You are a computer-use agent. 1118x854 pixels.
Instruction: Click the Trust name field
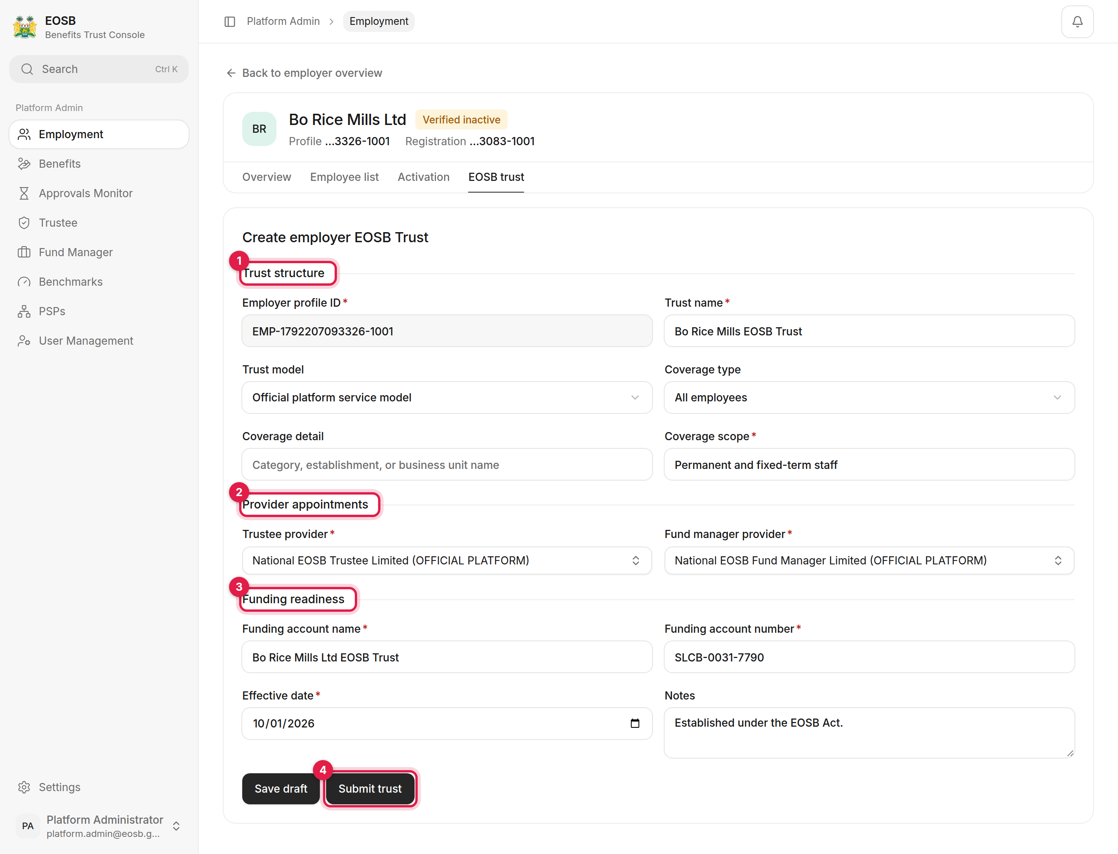[x=869, y=331]
